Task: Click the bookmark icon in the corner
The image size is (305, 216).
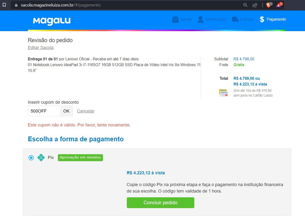Action: coord(4,5)
